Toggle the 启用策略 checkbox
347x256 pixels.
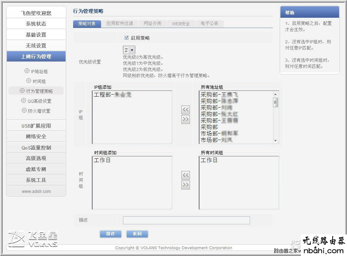(x=126, y=38)
